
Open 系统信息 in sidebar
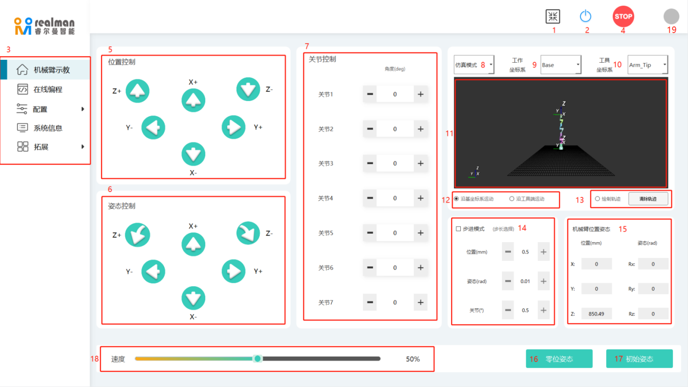click(x=45, y=128)
